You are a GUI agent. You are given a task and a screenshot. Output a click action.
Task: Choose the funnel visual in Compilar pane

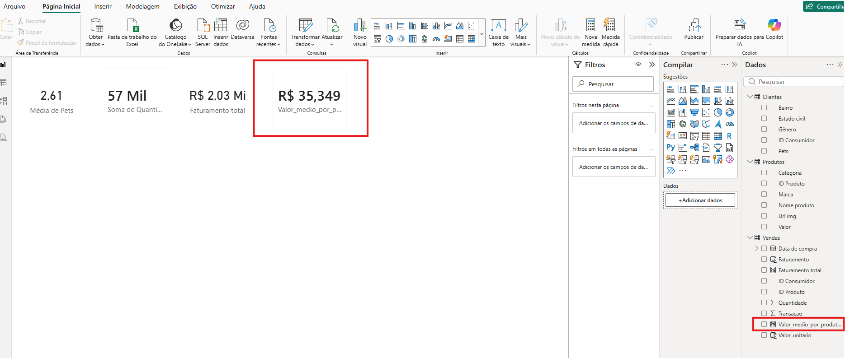(694, 112)
